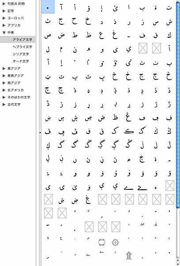The width and height of the screenshot is (180, 266).
Task: Click the 中東 category label
Action: coord(11,32)
